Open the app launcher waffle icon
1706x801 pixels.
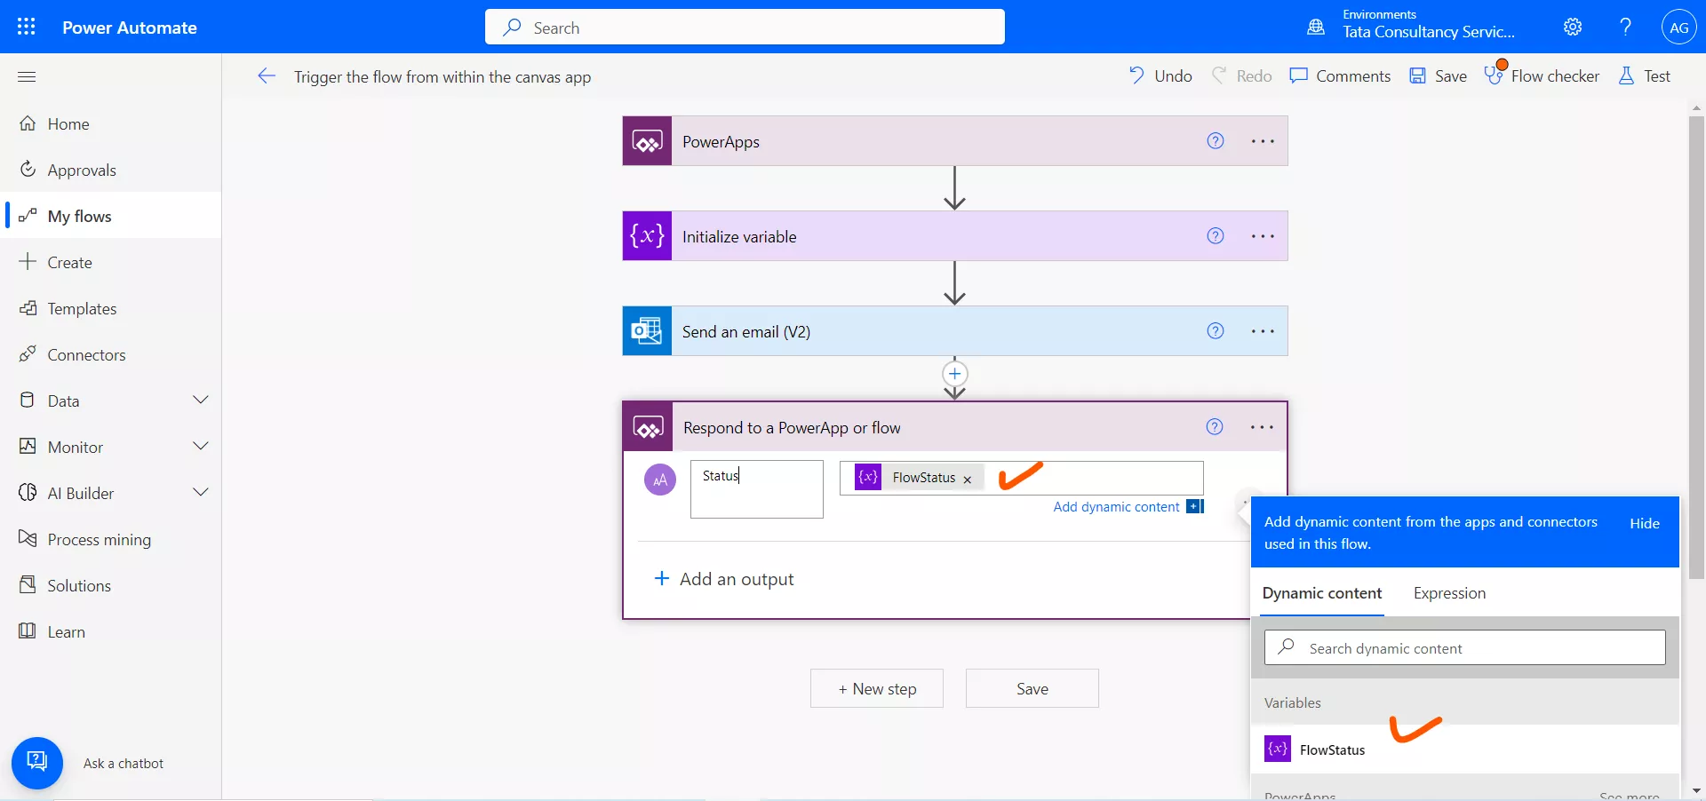[27, 27]
